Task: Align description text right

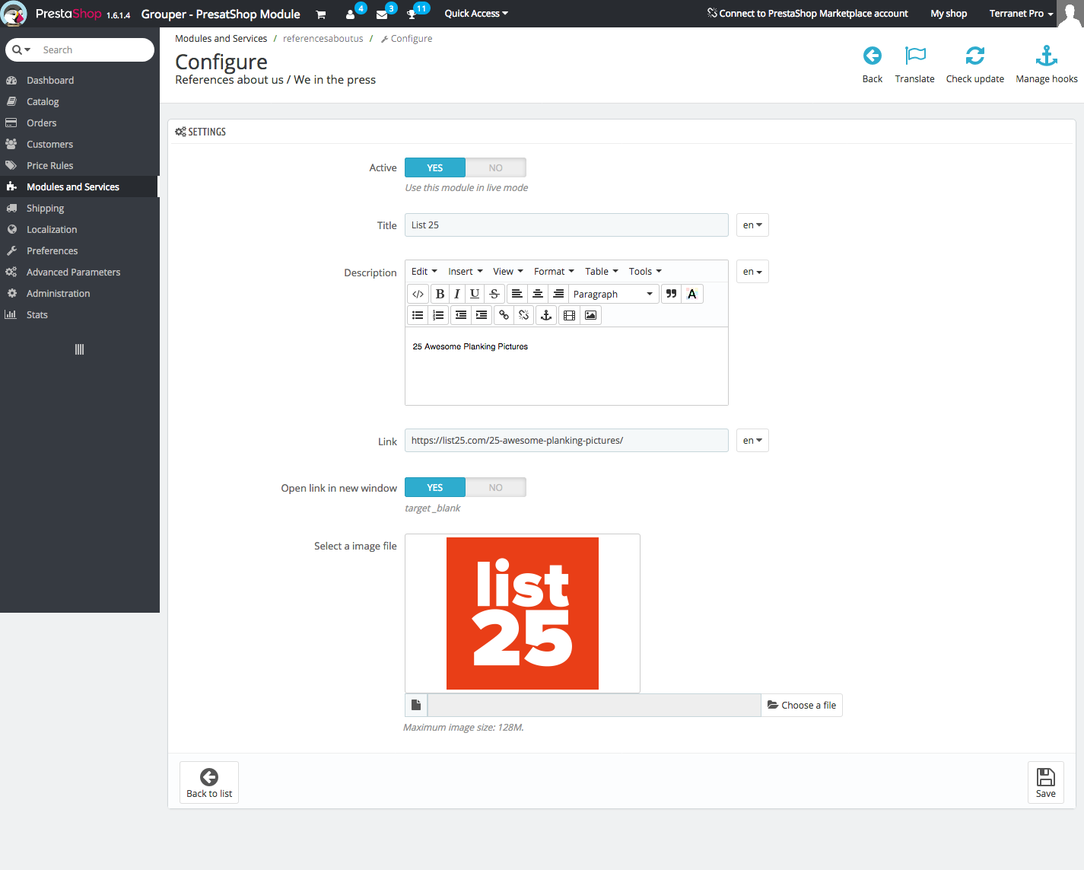Action: (x=558, y=294)
